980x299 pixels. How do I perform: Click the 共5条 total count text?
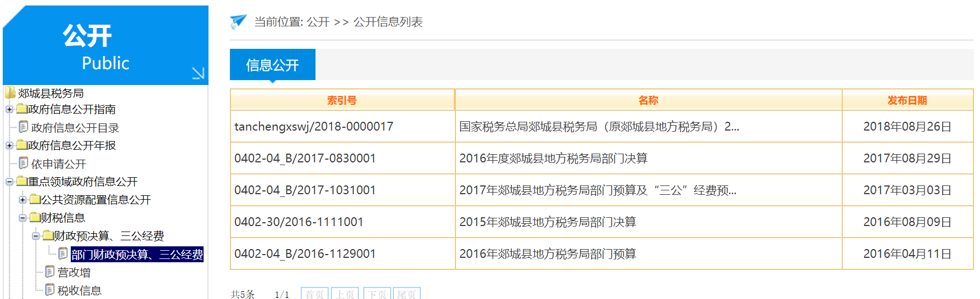(243, 294)
